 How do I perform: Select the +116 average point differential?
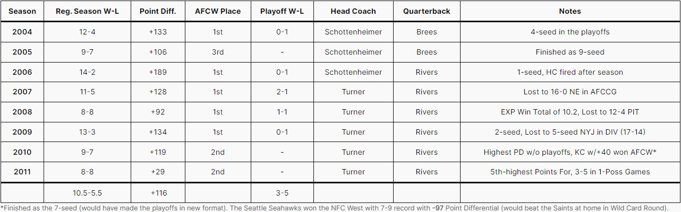click(158, 193)
